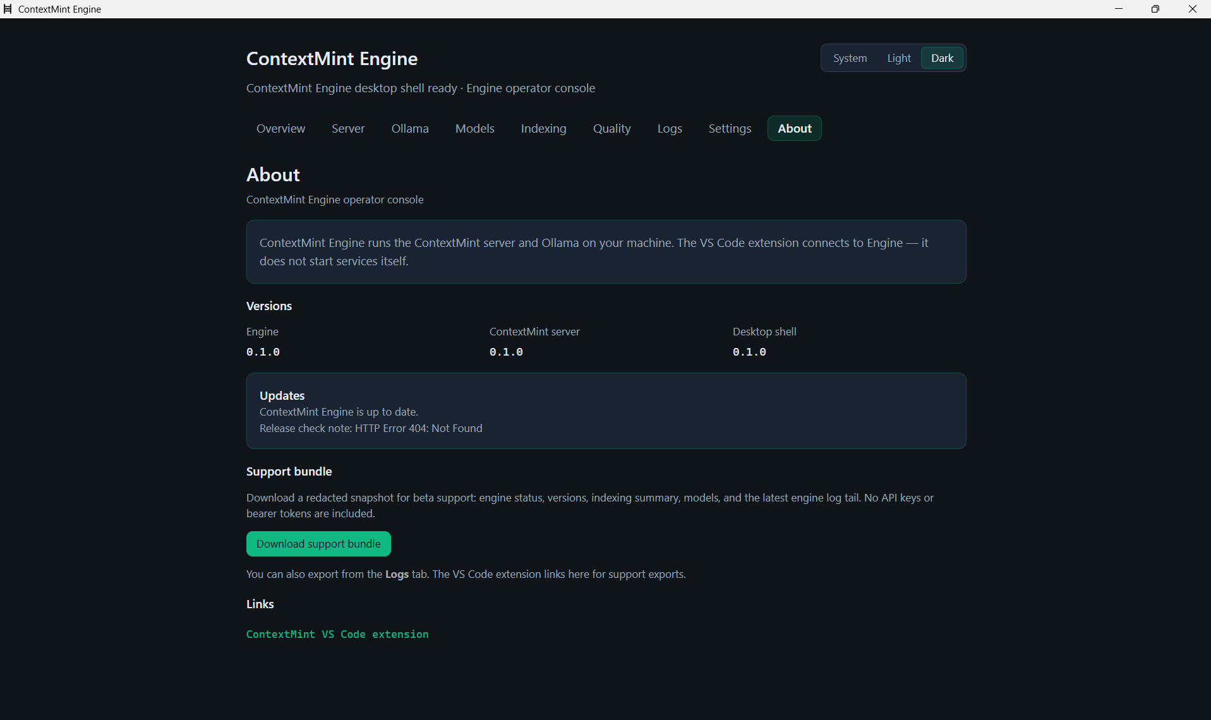Click the 'ContextMint server' version label
Image resolution: width=1211 pixels, height=720 pixels.
[x=534, y=332]
